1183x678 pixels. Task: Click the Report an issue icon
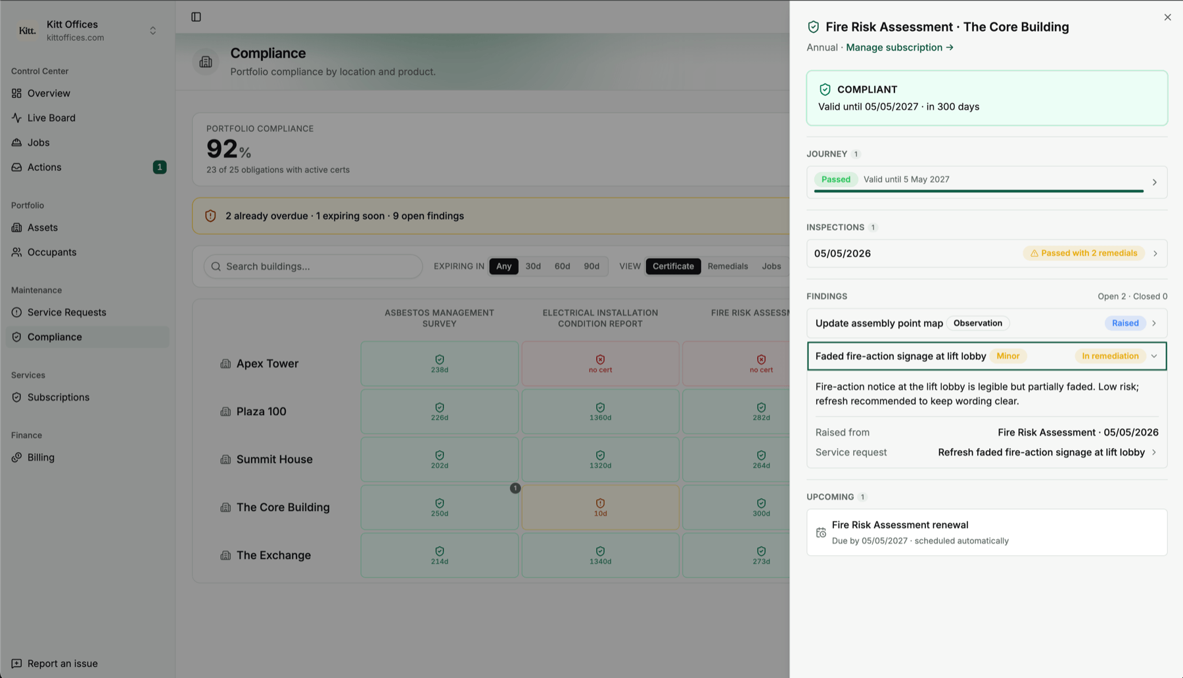click(x=16, y=664)
